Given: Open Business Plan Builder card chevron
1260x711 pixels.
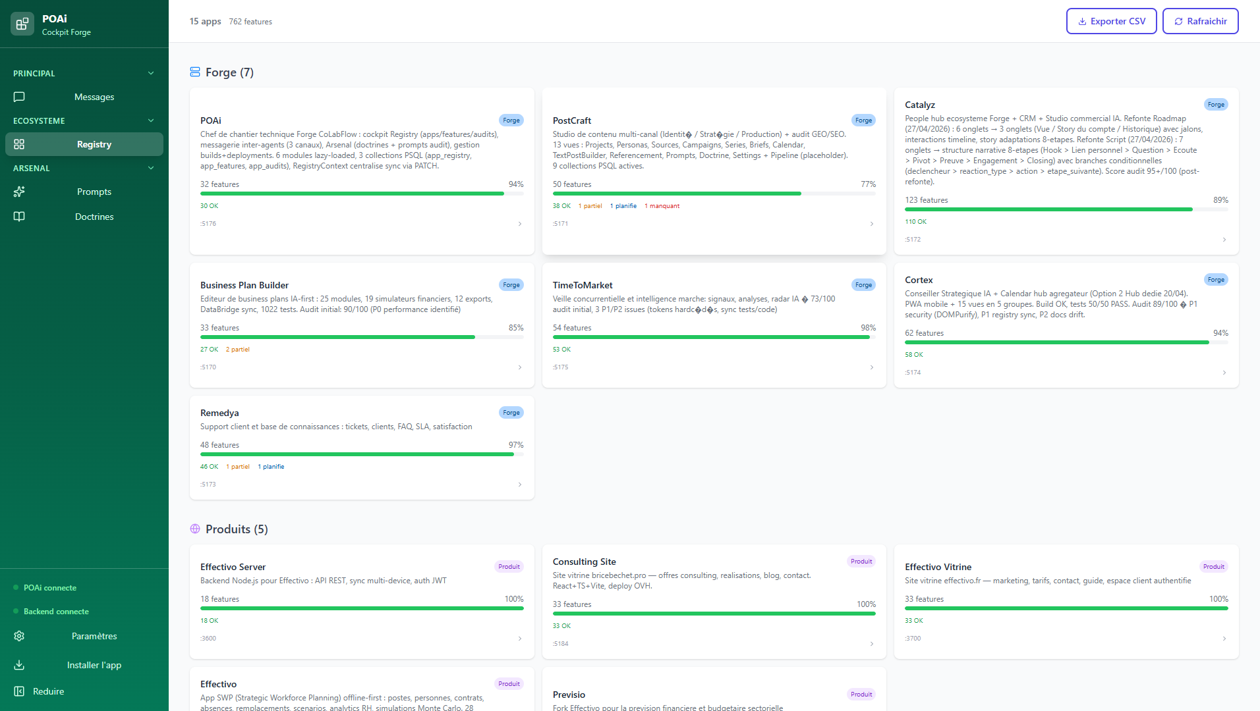Looking at the screenshot, I should click(x=520, y=367).
